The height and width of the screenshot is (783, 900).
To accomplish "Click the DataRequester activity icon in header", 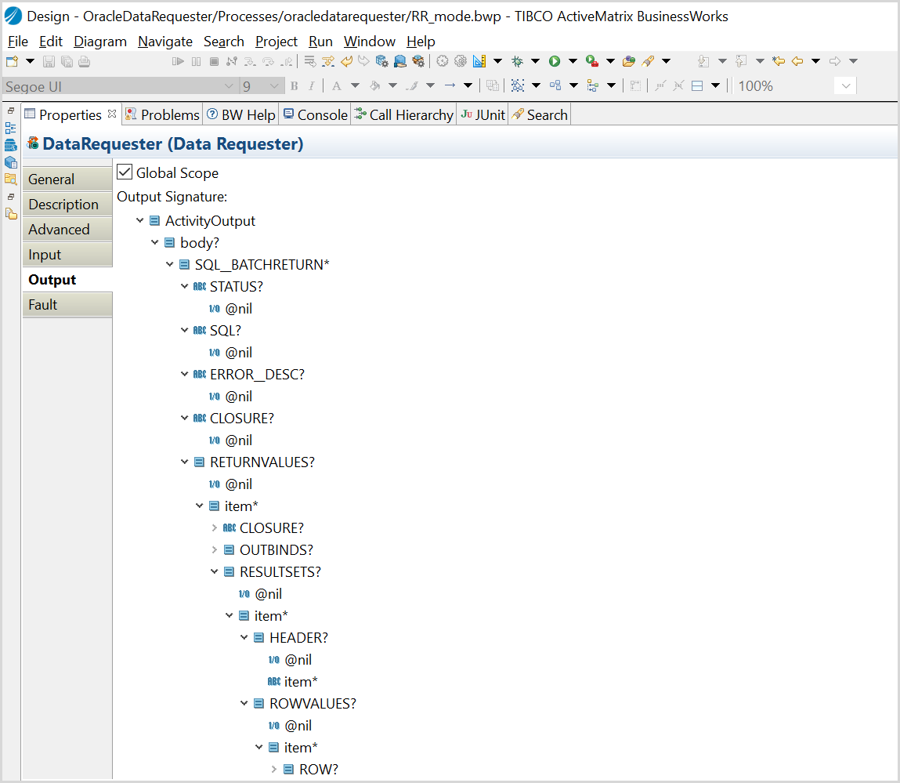I will (x=33, y=143).
